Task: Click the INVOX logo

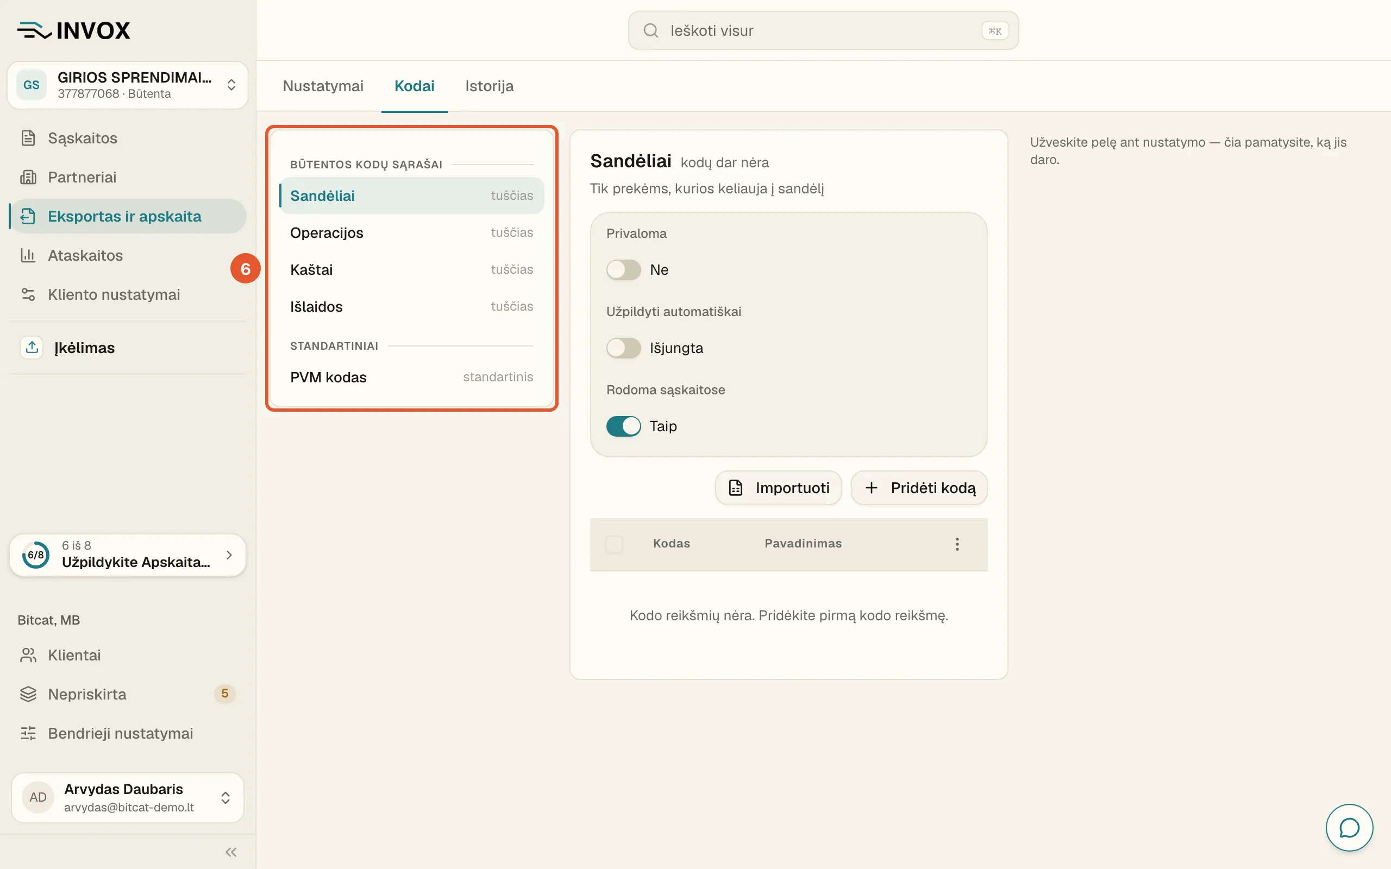Action: click(x=73, y=30)
